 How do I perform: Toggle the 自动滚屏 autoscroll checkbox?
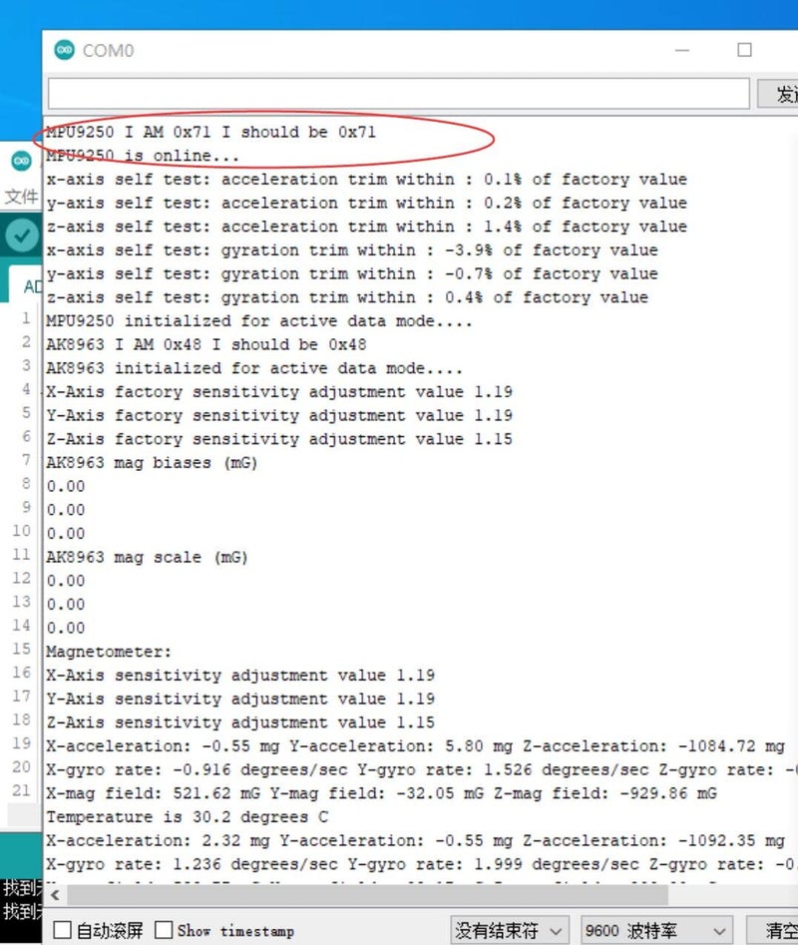(x=63, y=930)
